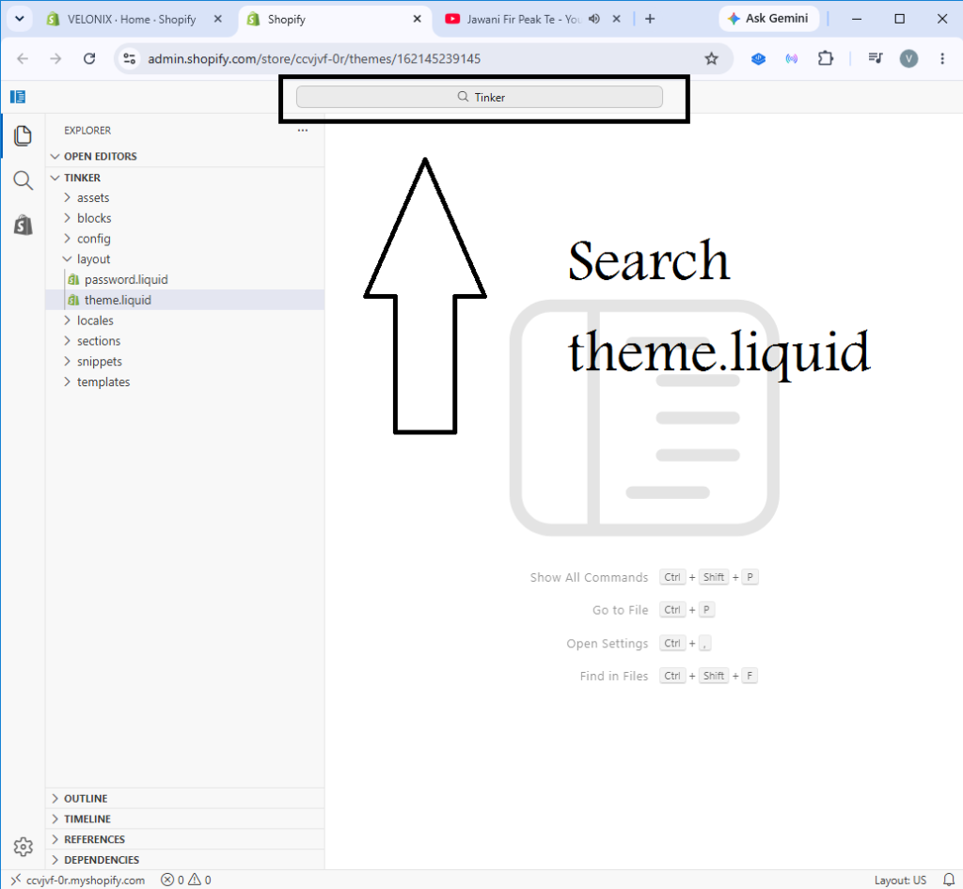Expand the snippets folder
Viewport: 963px width, 889px height.
tap(185, 362)
